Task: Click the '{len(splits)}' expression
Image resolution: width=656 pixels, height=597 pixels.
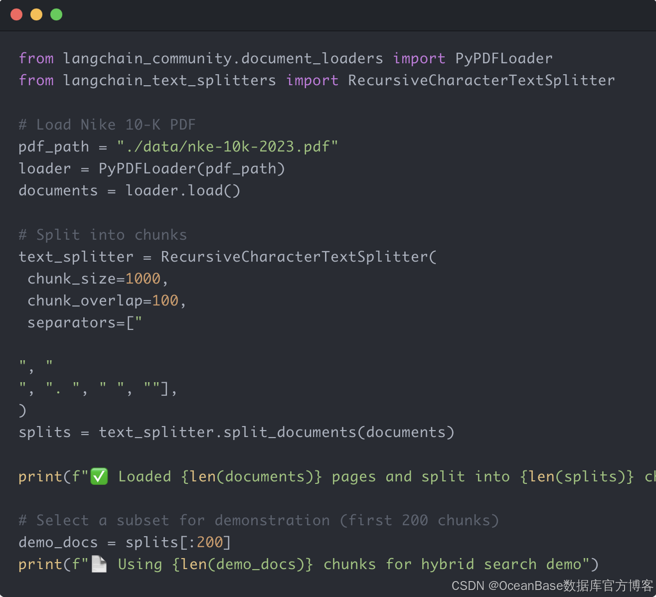Action: [577, 476]
